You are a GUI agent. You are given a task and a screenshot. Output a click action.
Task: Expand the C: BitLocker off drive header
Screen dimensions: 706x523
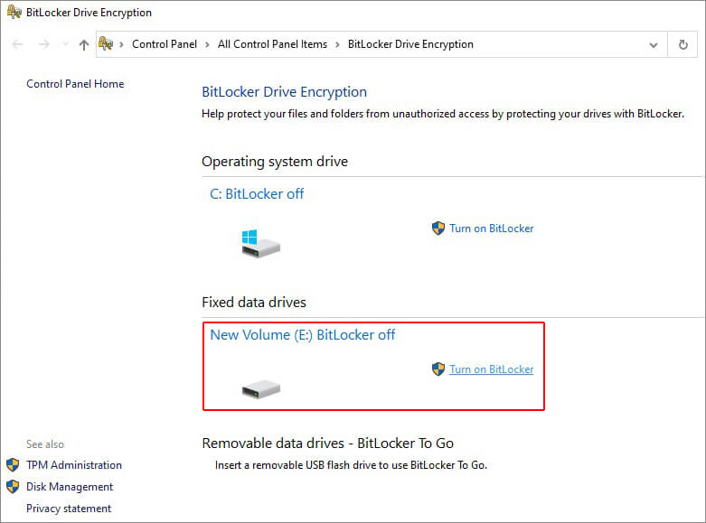[257, 194]
